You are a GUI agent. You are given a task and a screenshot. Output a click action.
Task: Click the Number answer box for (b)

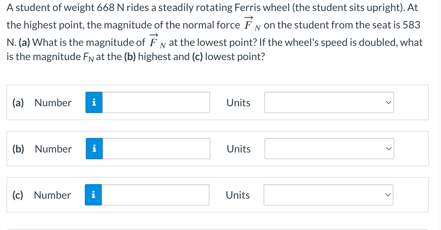click(156, 149)
